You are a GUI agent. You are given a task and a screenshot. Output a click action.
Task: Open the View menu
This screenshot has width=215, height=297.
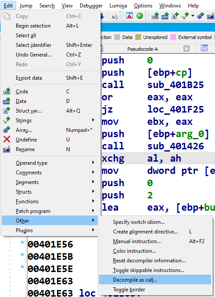point(67,6)
